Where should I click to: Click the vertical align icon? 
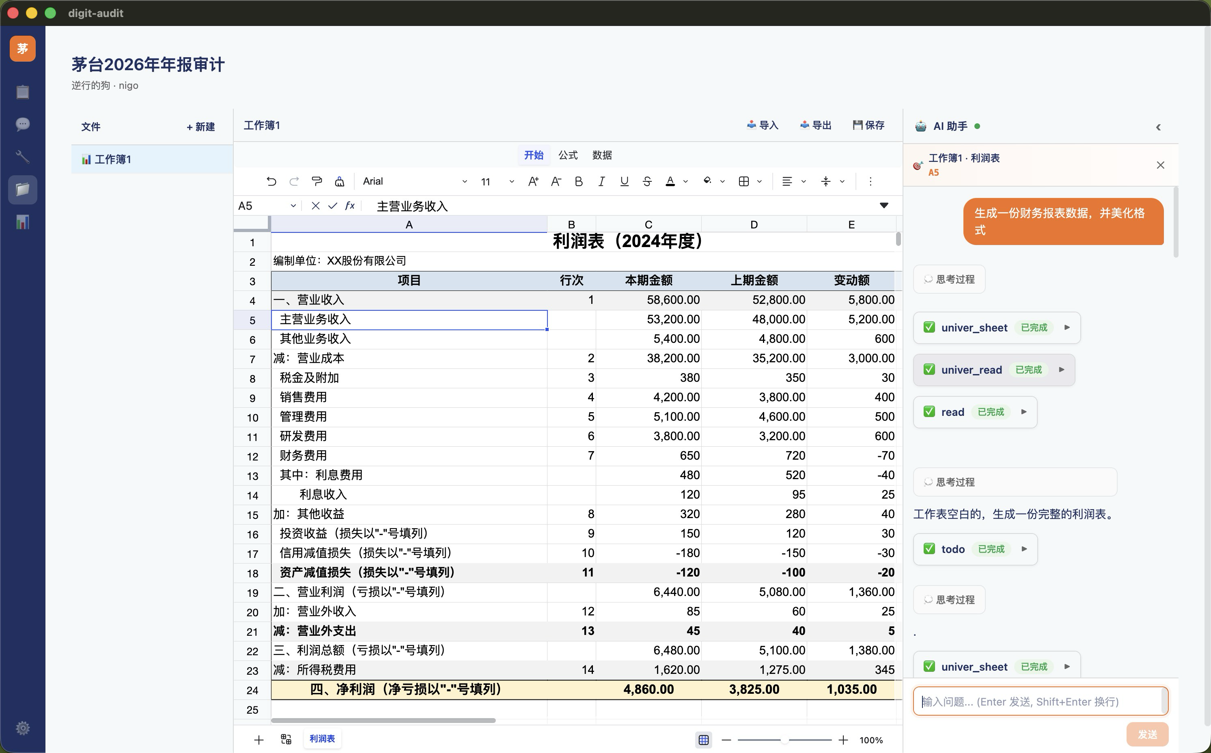pyautogui.click(x=826, y=181)
